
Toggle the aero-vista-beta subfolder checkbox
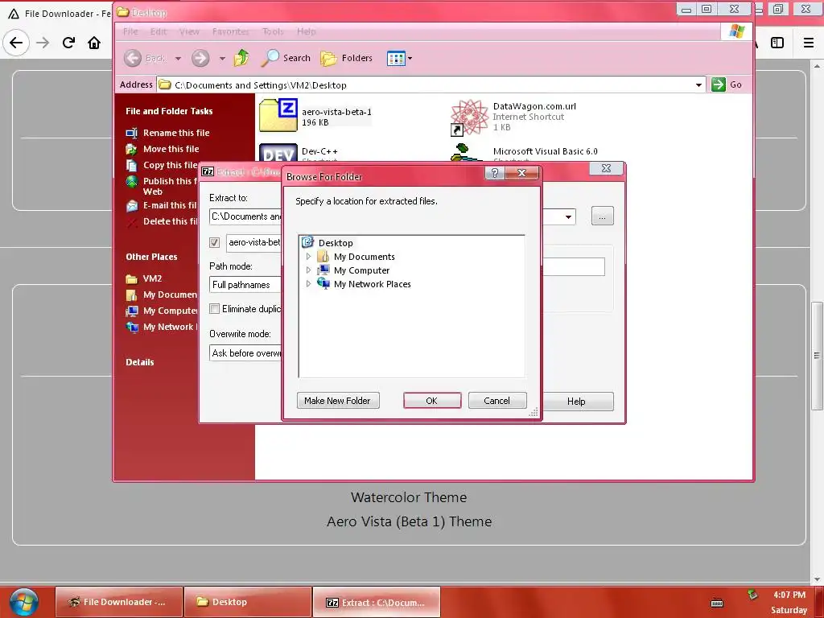coord(214,242)
